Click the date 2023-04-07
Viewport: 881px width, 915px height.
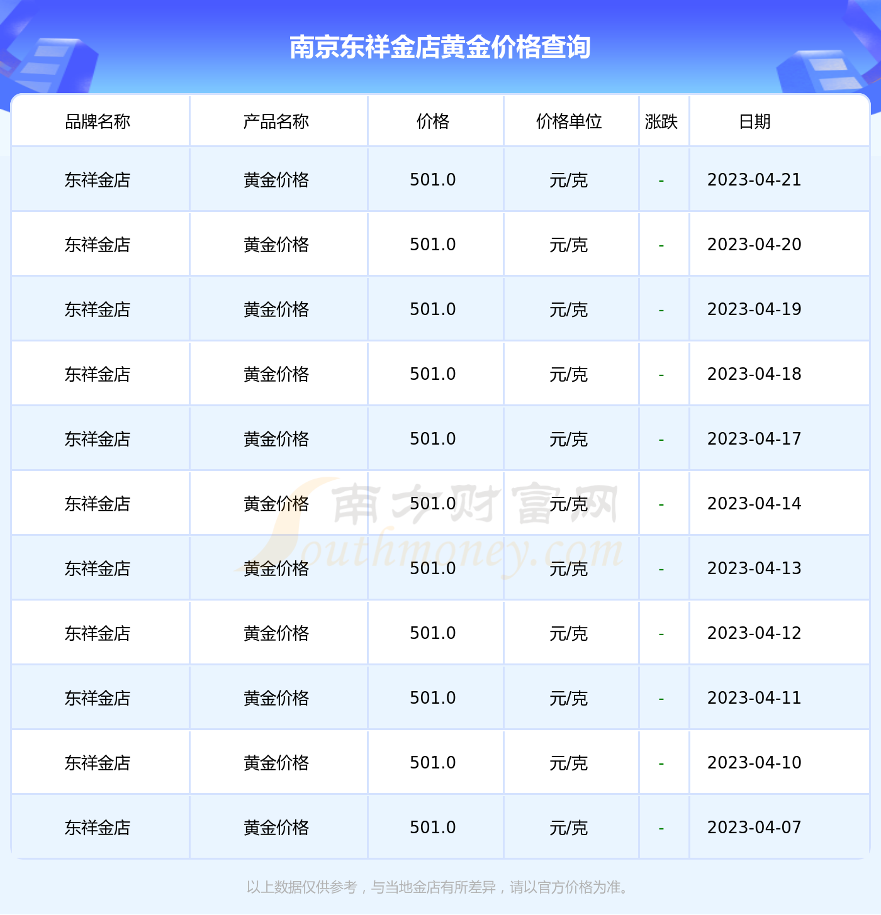pos(755,828)
